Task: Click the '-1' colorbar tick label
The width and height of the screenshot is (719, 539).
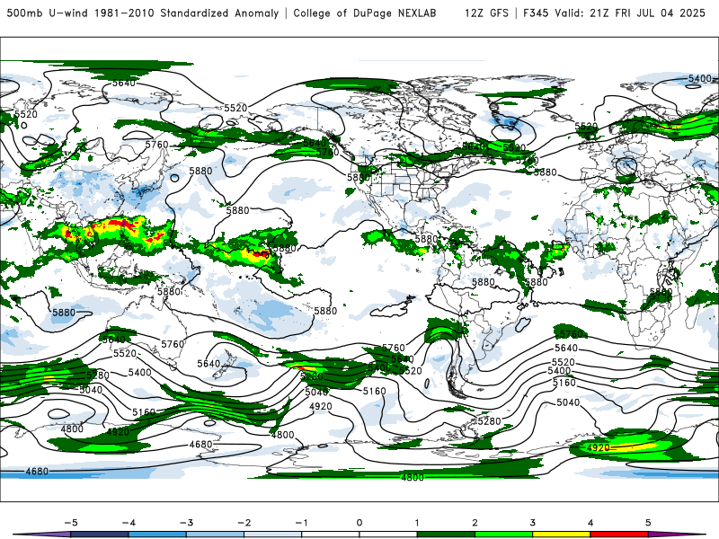Action: click(x=302, y=523)
